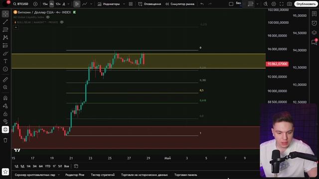Open the Индикаторы menu
This screenshot has height=179, width=319.
point(109,4)
